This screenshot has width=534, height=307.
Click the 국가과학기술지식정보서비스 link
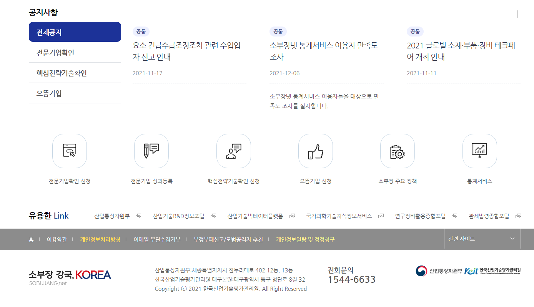(x=339, y=216)
